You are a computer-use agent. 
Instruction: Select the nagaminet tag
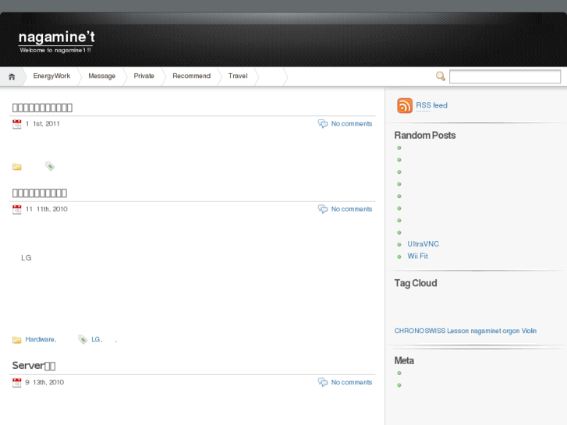tap(486, 331)
